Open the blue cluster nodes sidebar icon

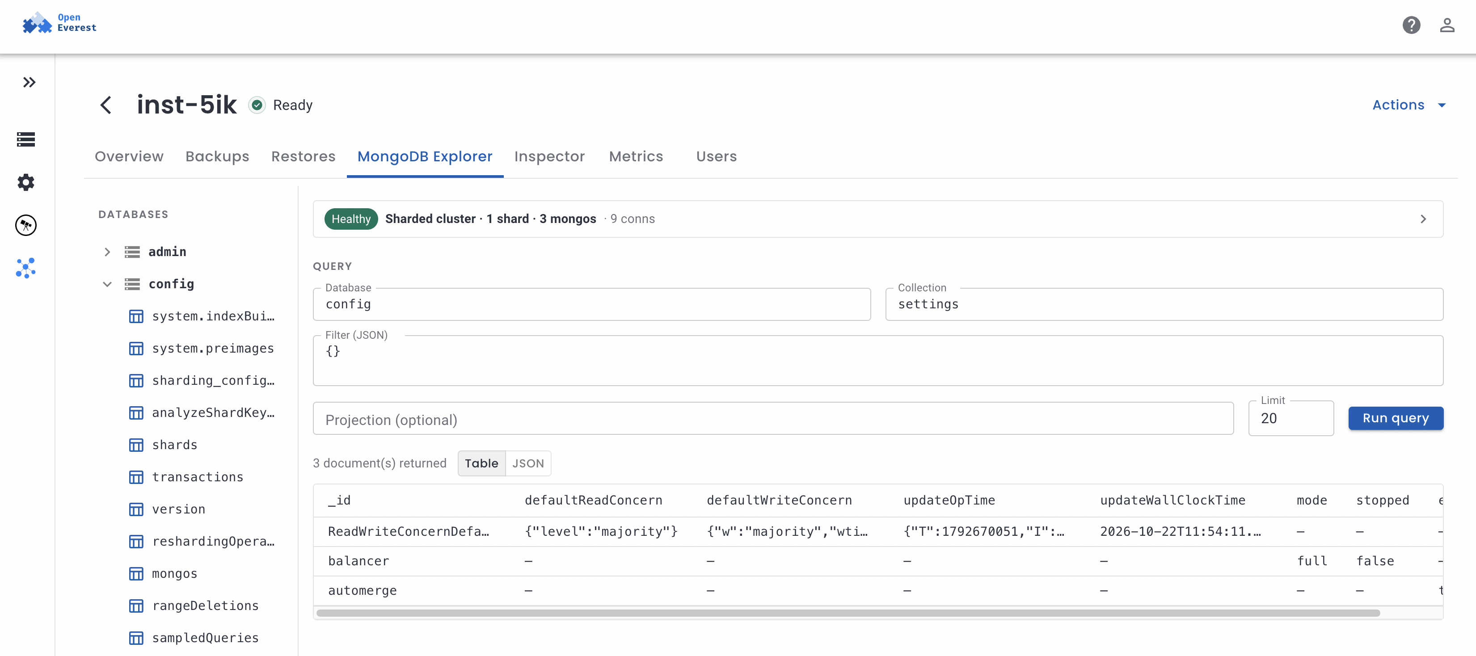point(26,268)
